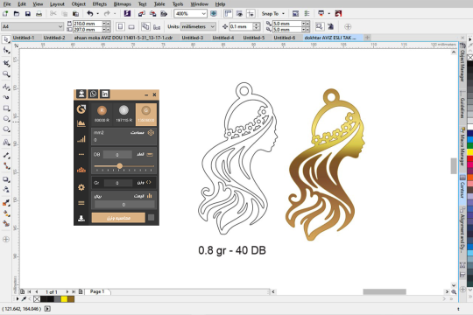
Task: Open the Bitmaps menu
Action: point(122,4)
